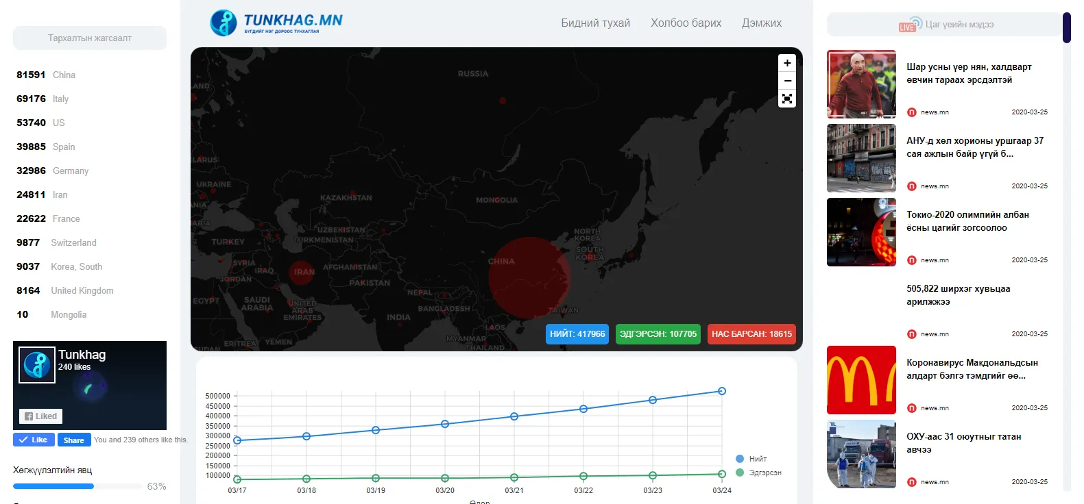Select United Kingdom row in list
The width and height of the screenshot is (1084, 504).
click(90, 290)
